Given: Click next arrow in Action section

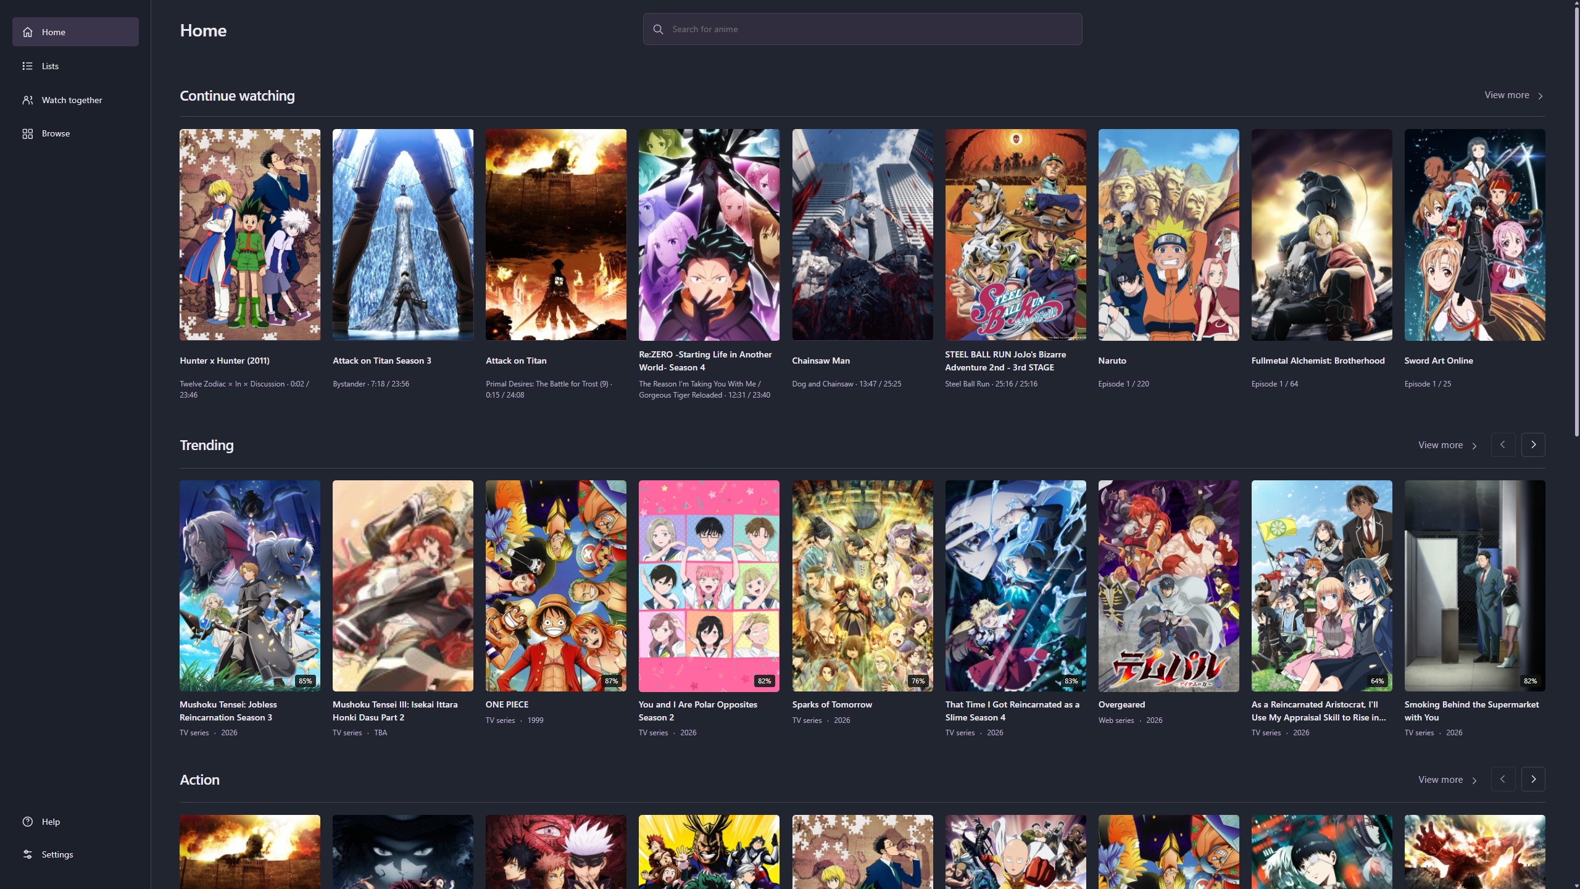Looking at the screenshot, I should [x=1533, y=779].
